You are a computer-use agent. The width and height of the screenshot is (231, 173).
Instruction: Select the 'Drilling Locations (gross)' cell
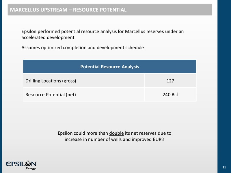(x=84, y=81)
